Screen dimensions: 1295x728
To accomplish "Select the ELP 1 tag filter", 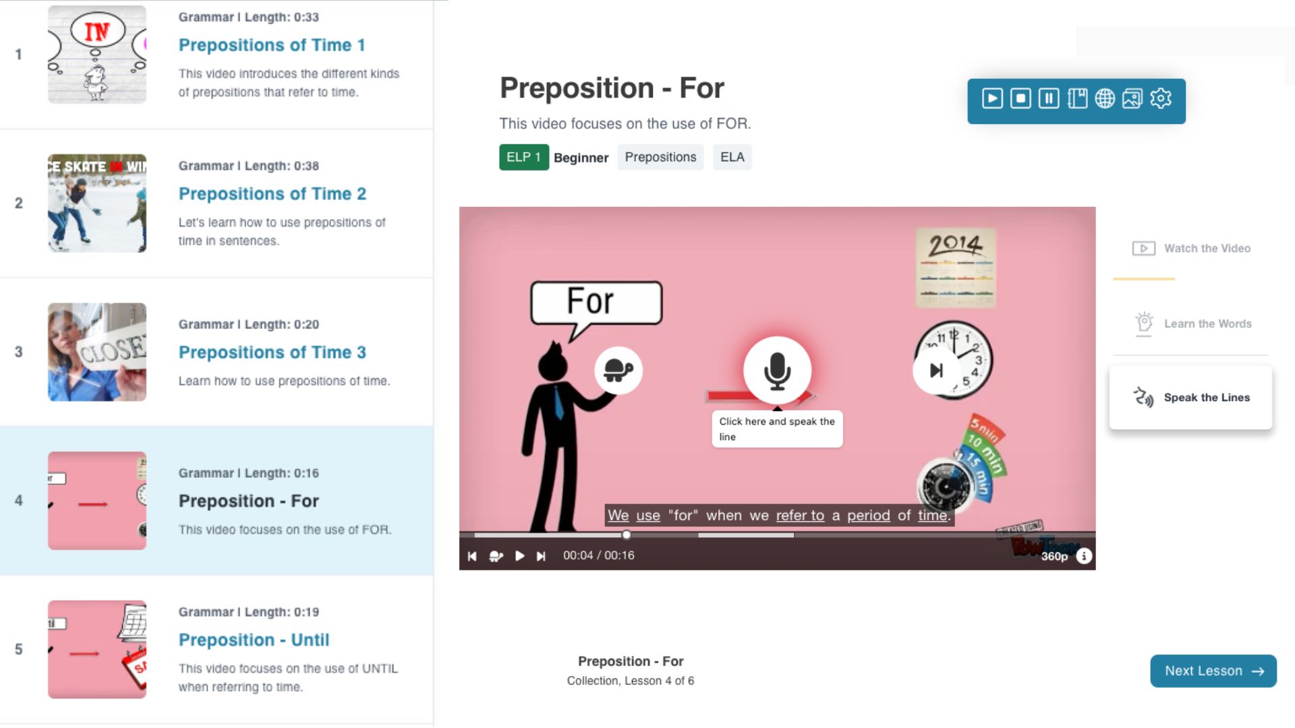I will click(x=523, y=158).
